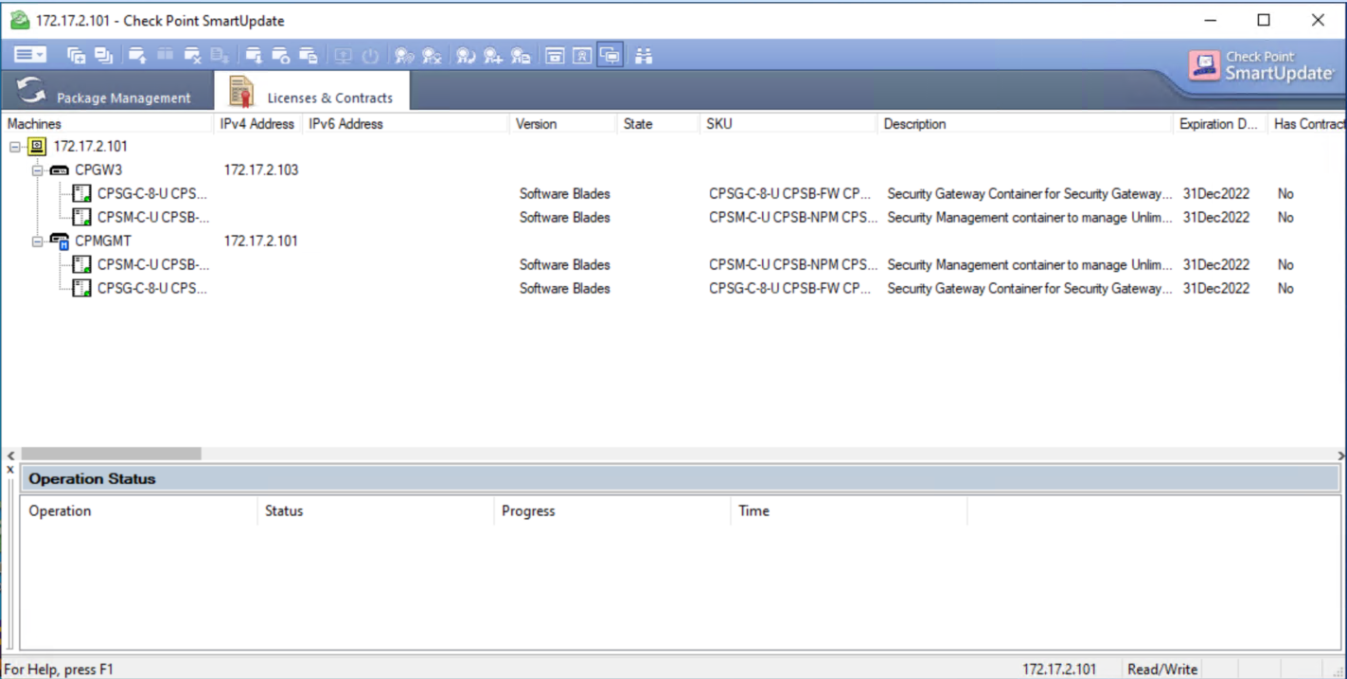Image resolution: width=1347 pixels, height=679 pixels.
Task: Click license ribbon with document icon
Action: 521,56
